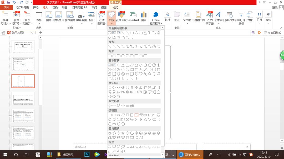Click the 登录 sign-in link
Viewport: 284px width, 159px height.
click(x=275, y=8)
